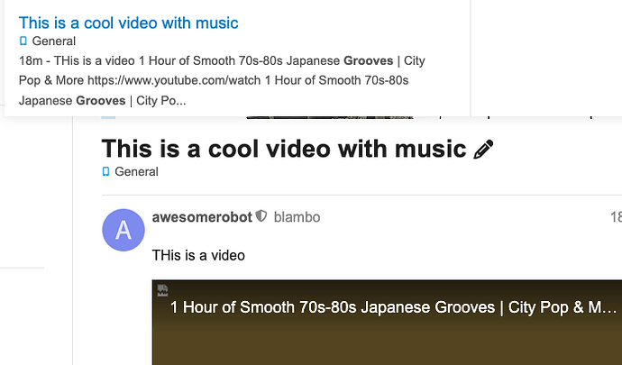Click the search result excerpt starting '18m'
The image size is (622, 365).
222,80
